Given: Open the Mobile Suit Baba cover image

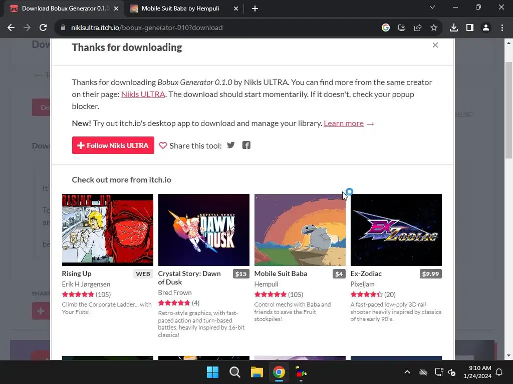Looking at the screenshot, I should click(300, 230).
